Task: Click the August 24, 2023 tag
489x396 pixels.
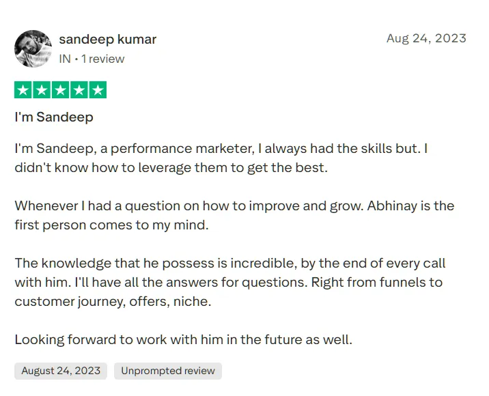Action: coord(61,371)
